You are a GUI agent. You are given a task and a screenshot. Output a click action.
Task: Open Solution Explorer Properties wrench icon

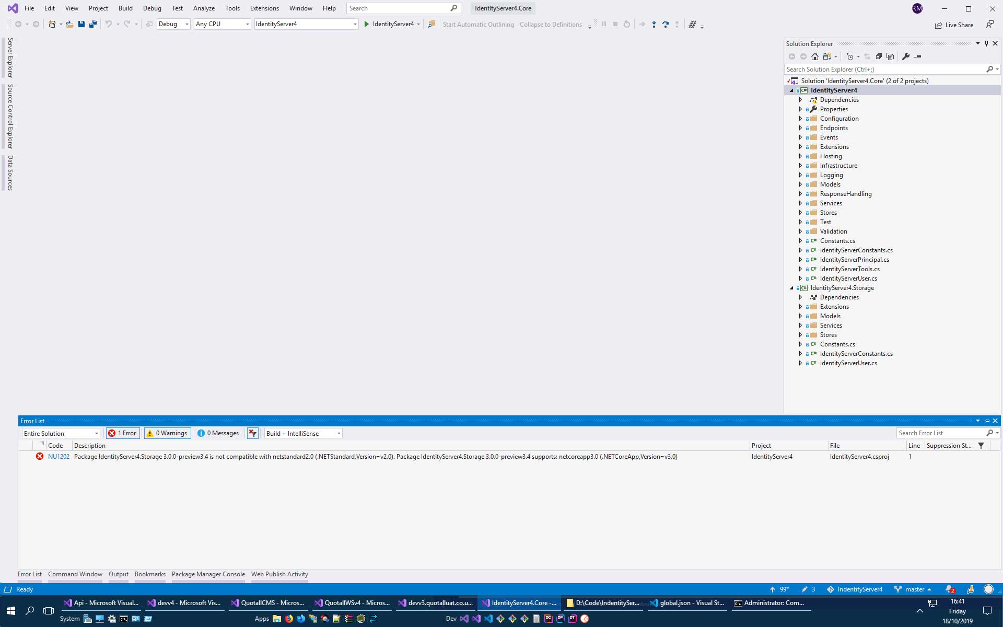906,56
